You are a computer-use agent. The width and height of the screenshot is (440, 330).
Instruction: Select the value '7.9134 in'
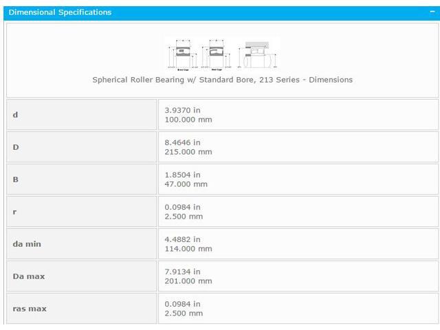(182, 272)
